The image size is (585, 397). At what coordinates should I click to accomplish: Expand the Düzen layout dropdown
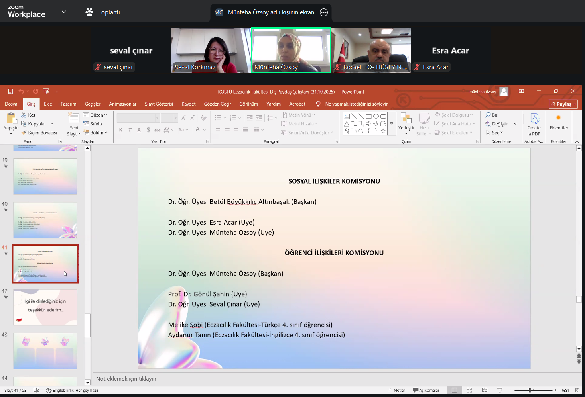tap(95, 115)
